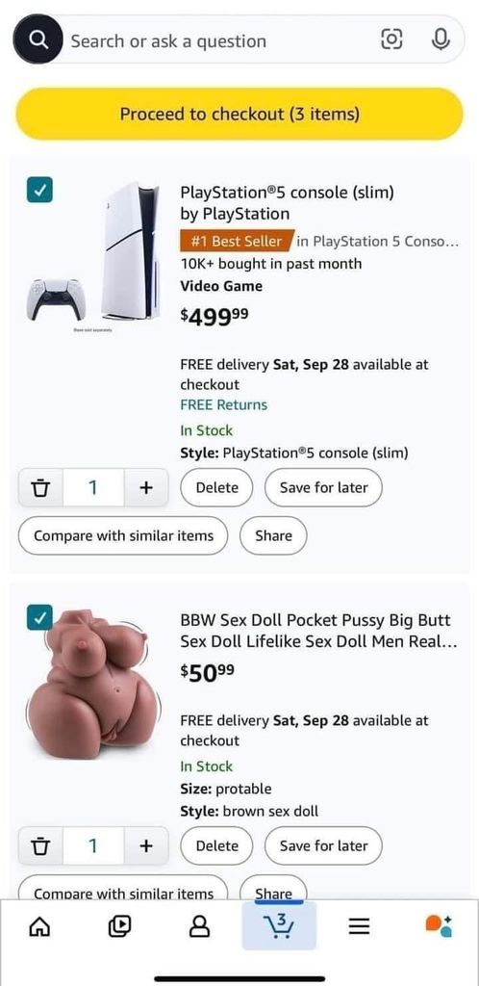Uncheck the second cart item checkbox

tap(39, 617)
